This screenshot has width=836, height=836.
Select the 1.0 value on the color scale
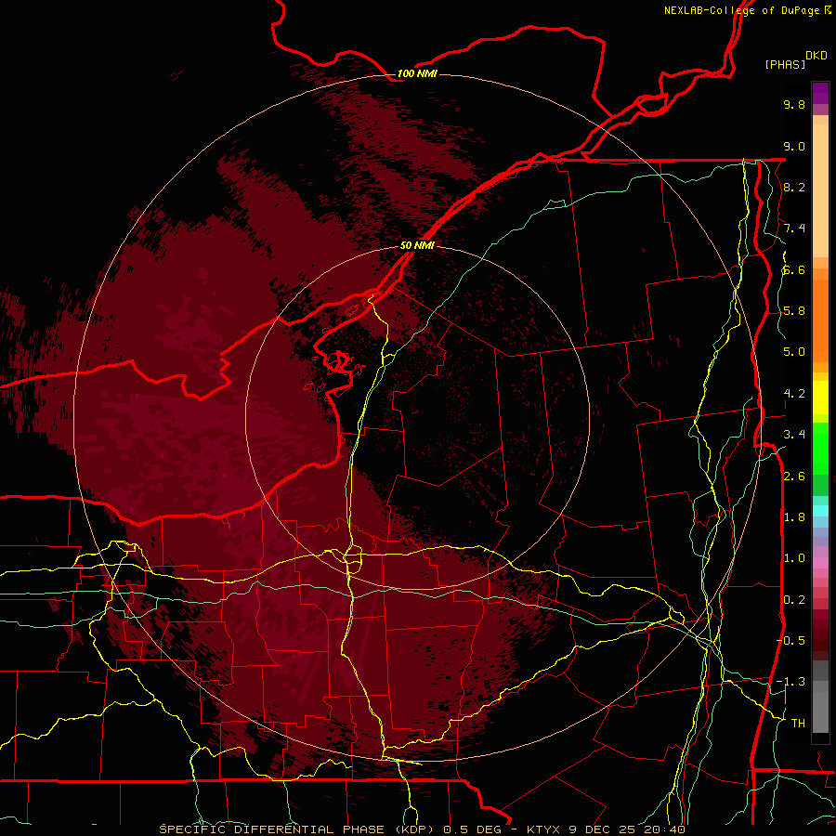tap(794, 558)
